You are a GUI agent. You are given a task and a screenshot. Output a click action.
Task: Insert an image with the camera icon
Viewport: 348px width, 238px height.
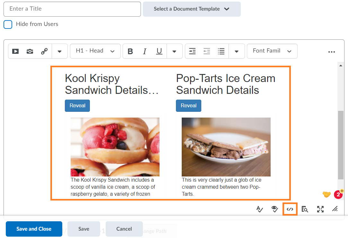(x=30, y=51)
